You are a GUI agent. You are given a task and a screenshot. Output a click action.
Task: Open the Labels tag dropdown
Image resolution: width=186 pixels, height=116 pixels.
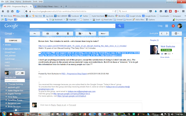coord(91,34)
